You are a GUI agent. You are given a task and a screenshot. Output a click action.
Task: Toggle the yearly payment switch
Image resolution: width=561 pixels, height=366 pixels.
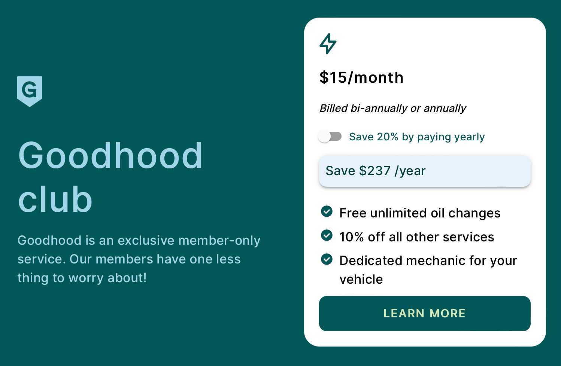[330, 137]
